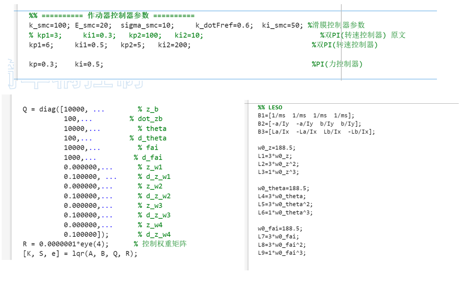
Task: Click the % dot_zb comment
Action: point(146,119)
